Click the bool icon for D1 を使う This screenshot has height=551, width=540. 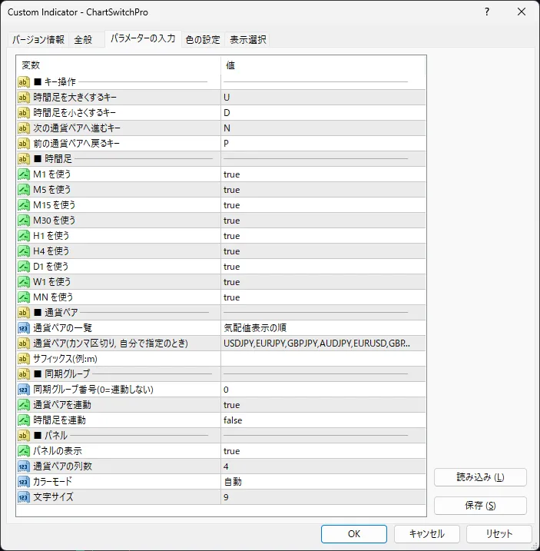pos(24,267)
